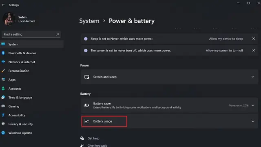Viewport: 261px width, 147px height.
Task: Expand Battery saver options chevron
Action: [253, 105]
